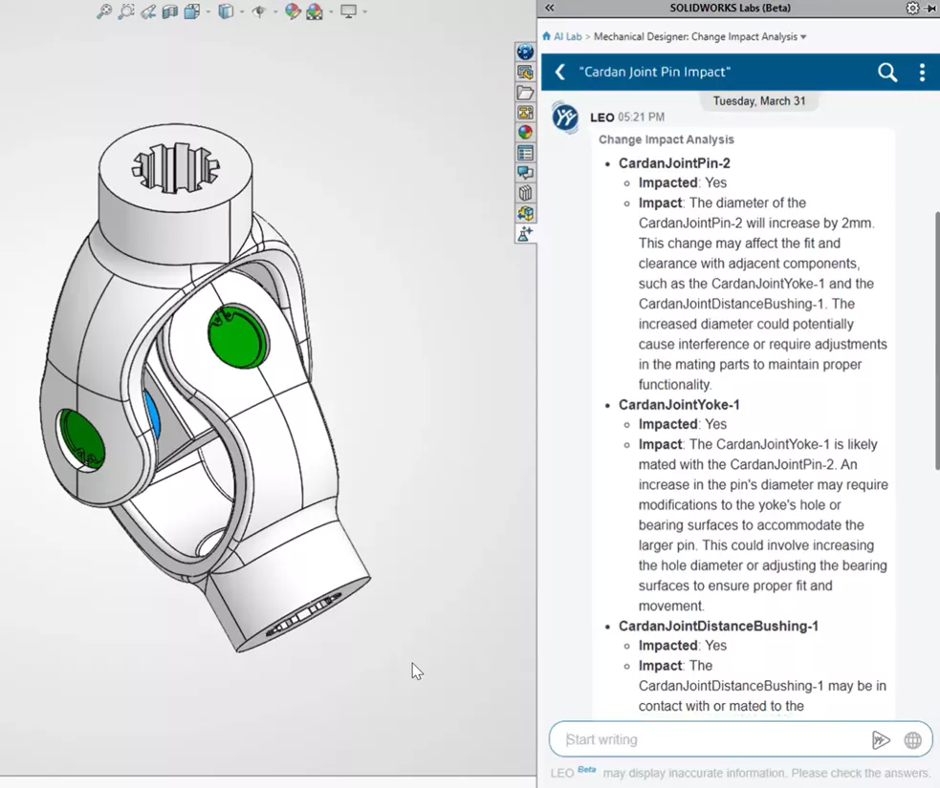Open the View Palette task pane tab
The height and width of the screenshot is (788, 940).
525,113
